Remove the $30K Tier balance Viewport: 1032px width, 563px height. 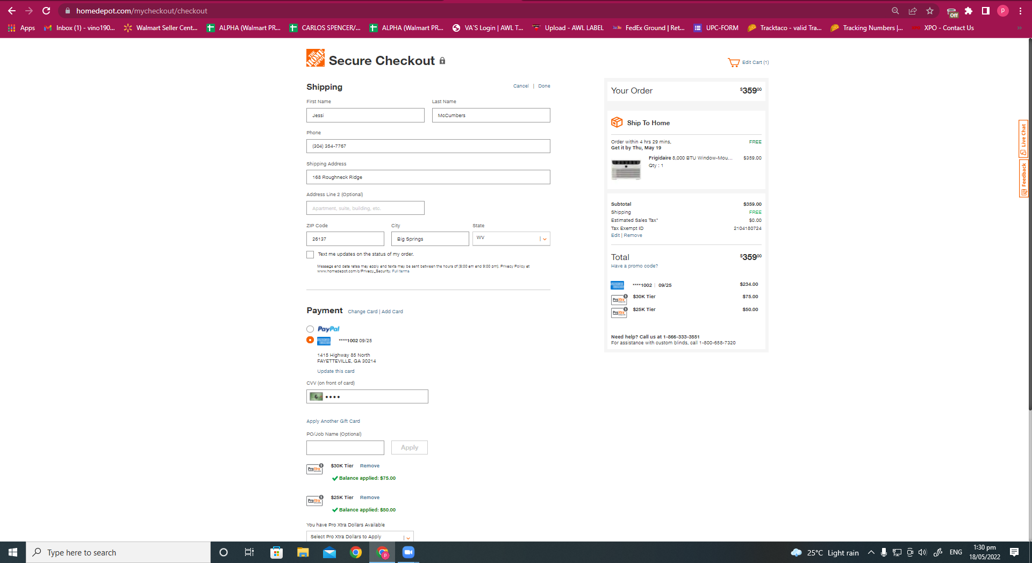(370, 466)
